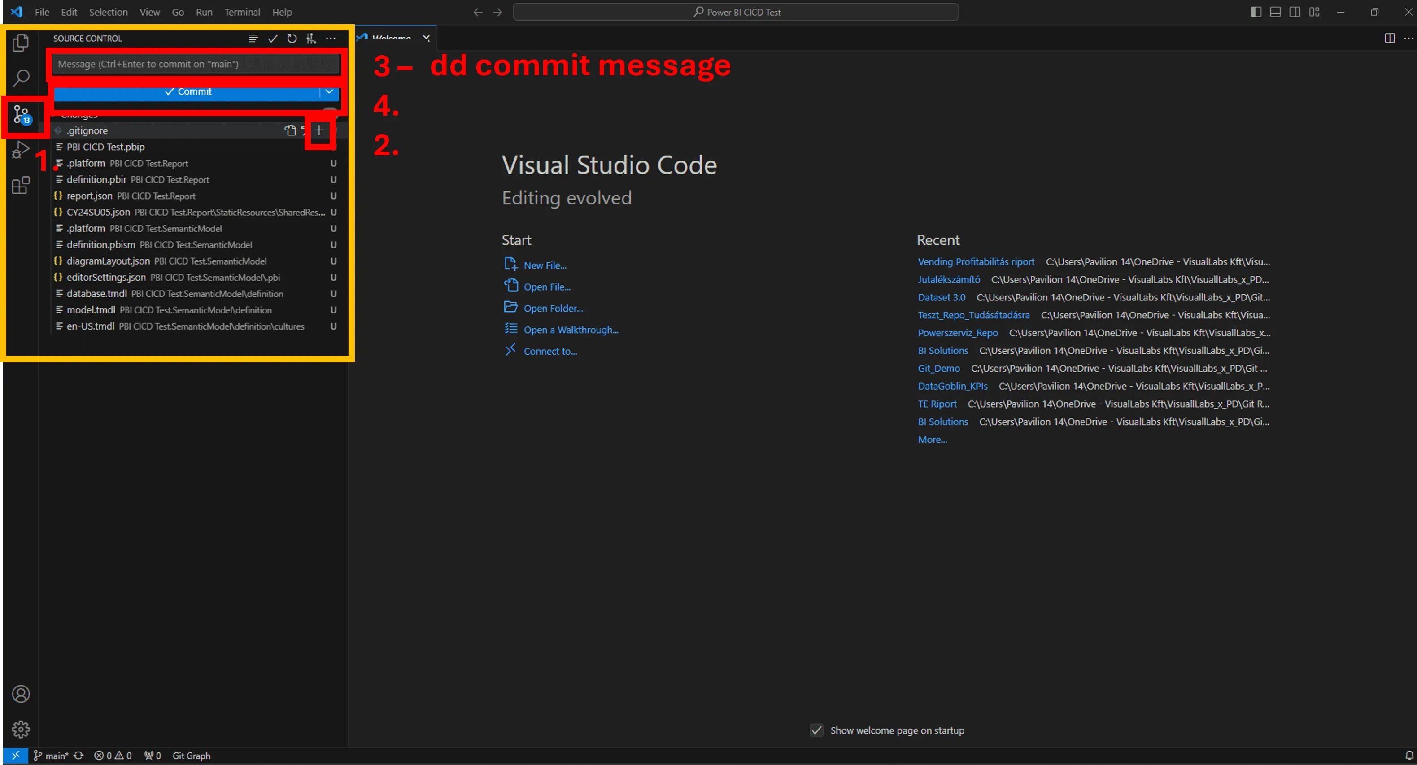This screenshot has width=1417, height=765.
Task: Open the Selection menu
Action: pyautogui.click(x=109, y=12)
